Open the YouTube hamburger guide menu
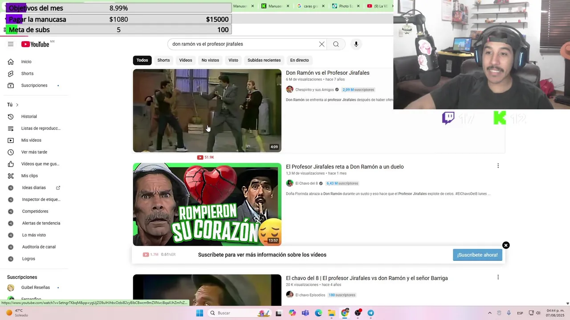This screenshot has height=320, width=570. coord(11,44)
